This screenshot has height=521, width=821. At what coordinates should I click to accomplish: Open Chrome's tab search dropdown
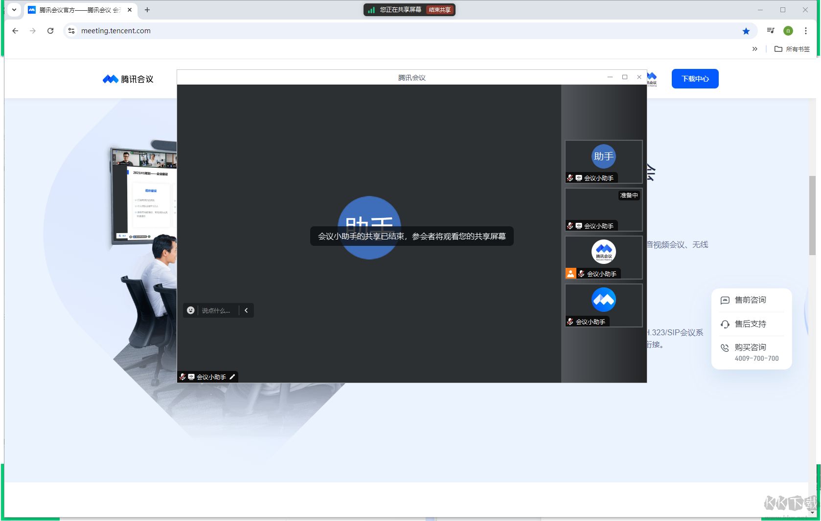[14, 10]
